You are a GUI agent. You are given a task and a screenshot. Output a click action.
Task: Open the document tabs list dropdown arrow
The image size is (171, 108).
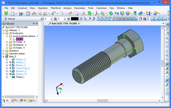tap(163, 23)
